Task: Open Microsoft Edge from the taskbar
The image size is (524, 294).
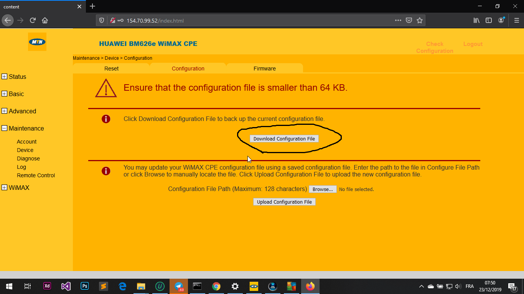Action: point(122,286)
